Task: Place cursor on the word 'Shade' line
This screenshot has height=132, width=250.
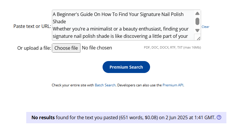Action: click(59, 22)
